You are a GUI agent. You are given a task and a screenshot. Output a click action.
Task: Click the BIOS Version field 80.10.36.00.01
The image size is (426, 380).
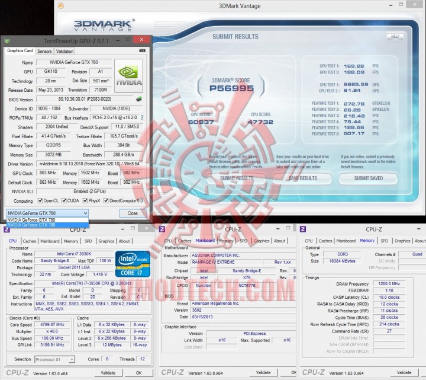click(x=85, y=99)
